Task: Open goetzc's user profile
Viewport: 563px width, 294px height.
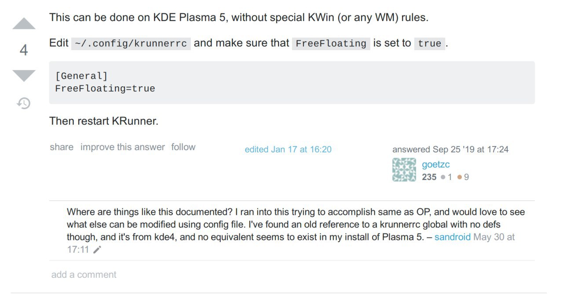Action: click(435, 165)
